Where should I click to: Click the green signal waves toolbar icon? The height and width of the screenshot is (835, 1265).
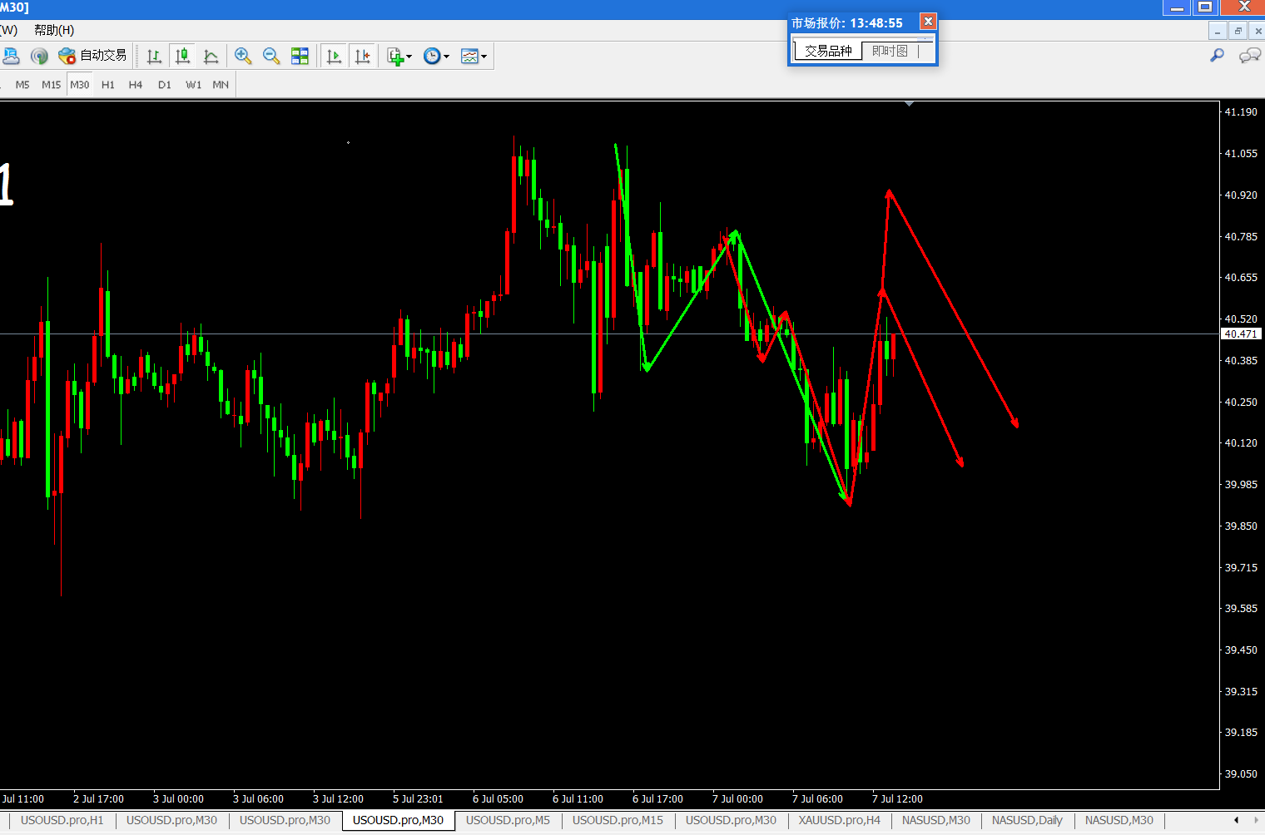[39, 56]
